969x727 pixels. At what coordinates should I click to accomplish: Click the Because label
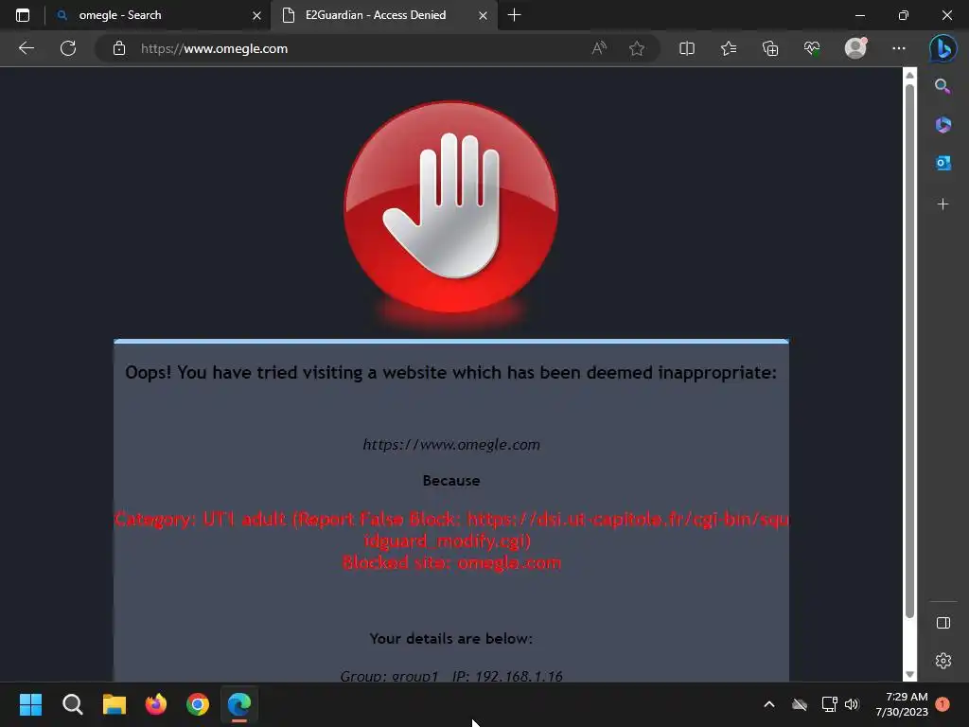click(451, 480)
